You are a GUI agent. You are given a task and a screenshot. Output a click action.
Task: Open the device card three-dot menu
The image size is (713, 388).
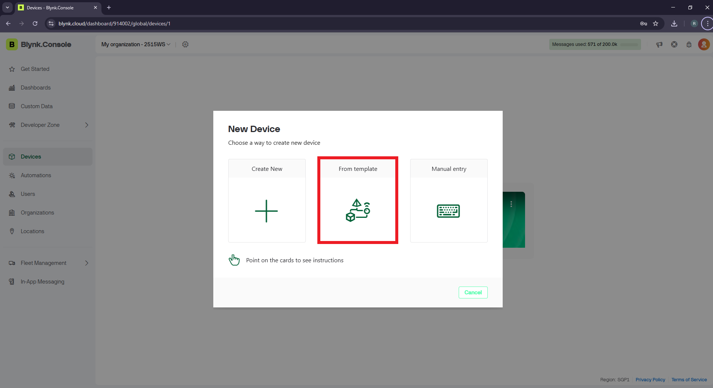[x=511, y=204]
